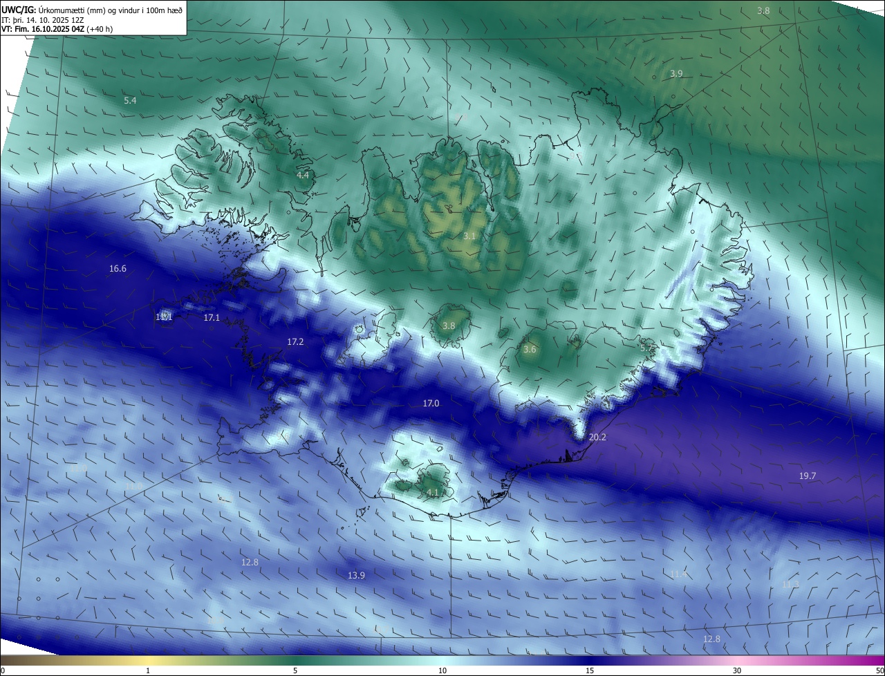Image resolution: width=885 pixels, height=676 pixels.
Task: Click the 3.1 value on the map
Action: coord(469,236)
